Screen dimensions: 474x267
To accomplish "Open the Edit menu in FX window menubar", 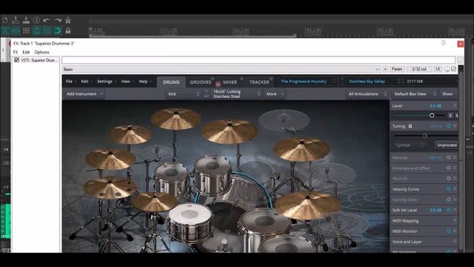I will pos(26,52).
